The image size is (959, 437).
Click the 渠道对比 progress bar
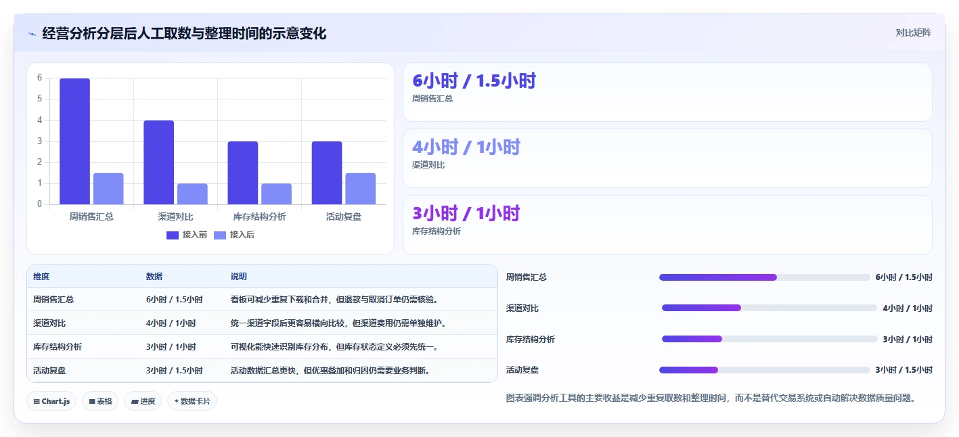(x=770, y=308)
